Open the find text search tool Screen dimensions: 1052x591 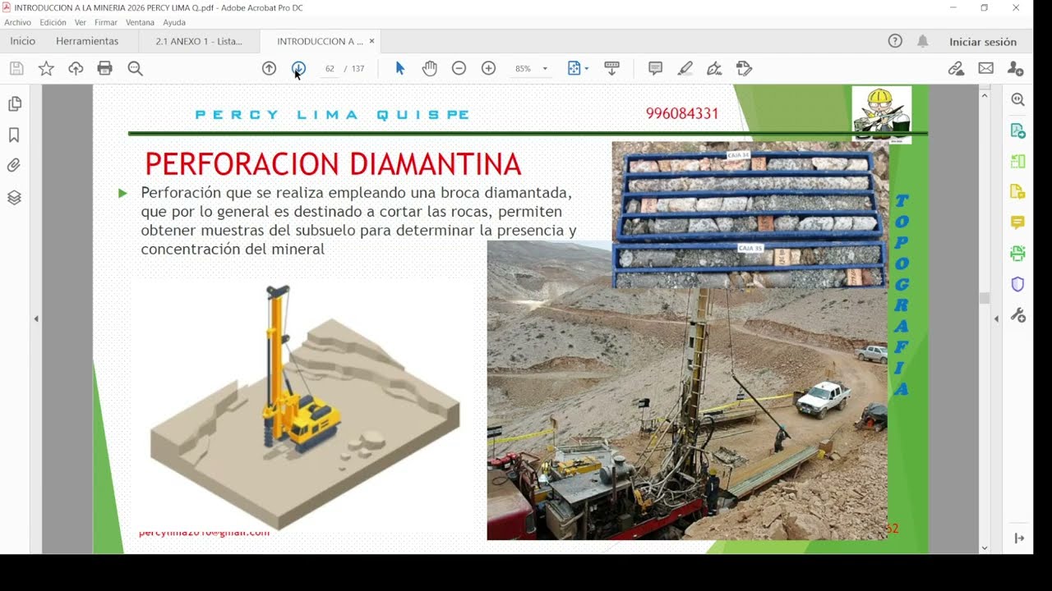pyautogui.click(x=136, y=69)
